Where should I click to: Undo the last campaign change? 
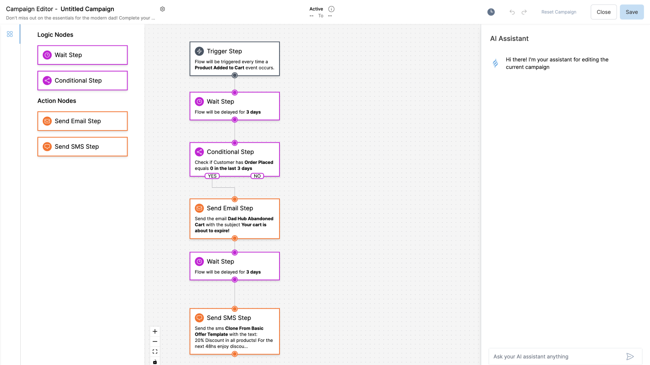512,12
